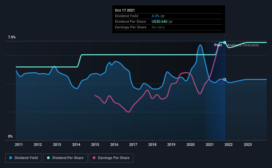Click the 2019 x-axis label
Image resolution: width=272 pixels, height=168 pixels.
point(171,145)
